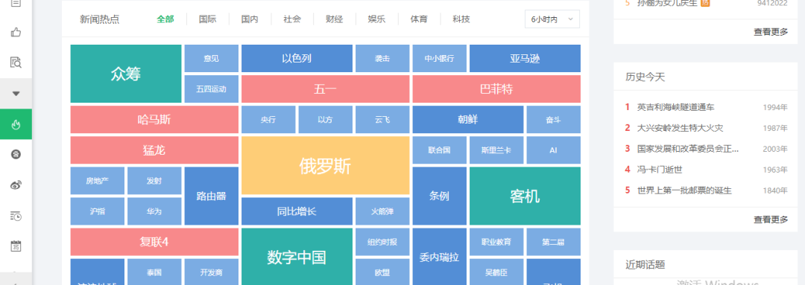The image size is (805, 285).
Task: Open history item 英吉利海峡隧道通车
Action: 675,107
